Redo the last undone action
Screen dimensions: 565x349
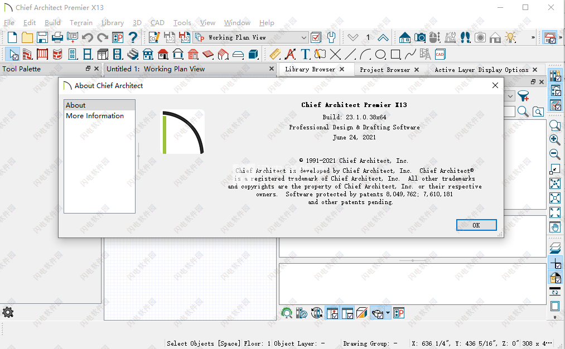[x=103, y=37]
